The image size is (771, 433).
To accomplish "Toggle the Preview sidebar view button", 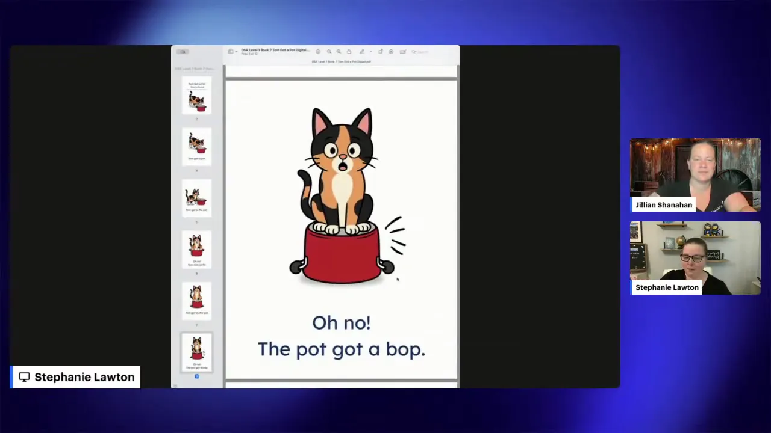I will [x=230, y=52].
